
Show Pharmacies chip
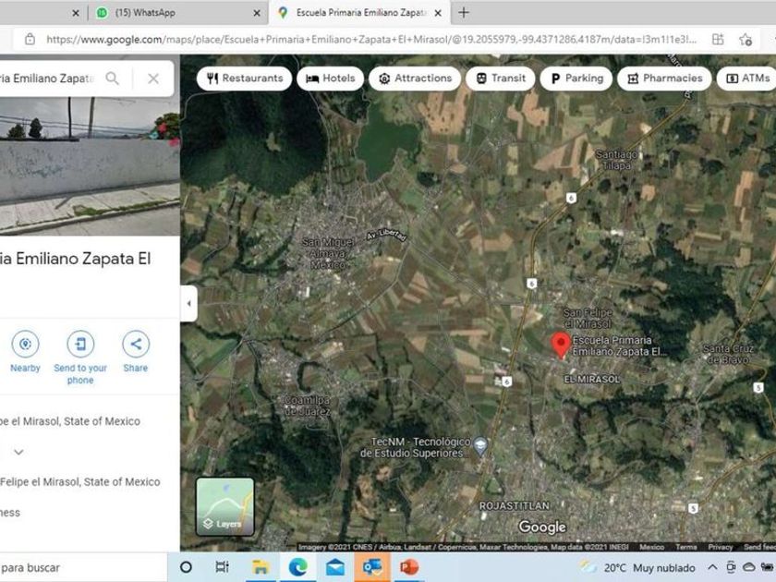664,79
